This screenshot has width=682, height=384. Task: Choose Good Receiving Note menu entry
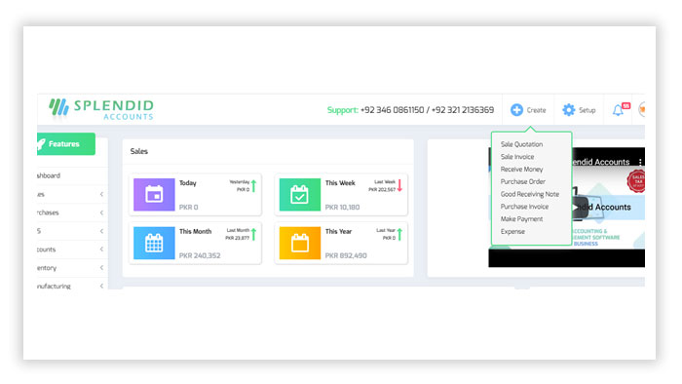tap(530, 194)
